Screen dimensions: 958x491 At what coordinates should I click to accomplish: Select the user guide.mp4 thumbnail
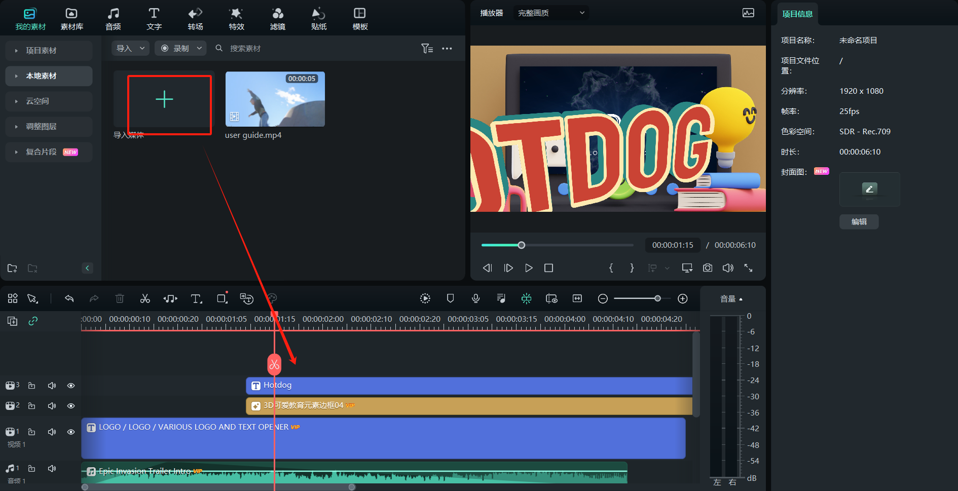275,99
